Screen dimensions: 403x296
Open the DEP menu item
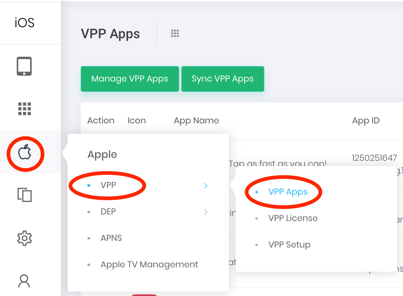point(108,212)
